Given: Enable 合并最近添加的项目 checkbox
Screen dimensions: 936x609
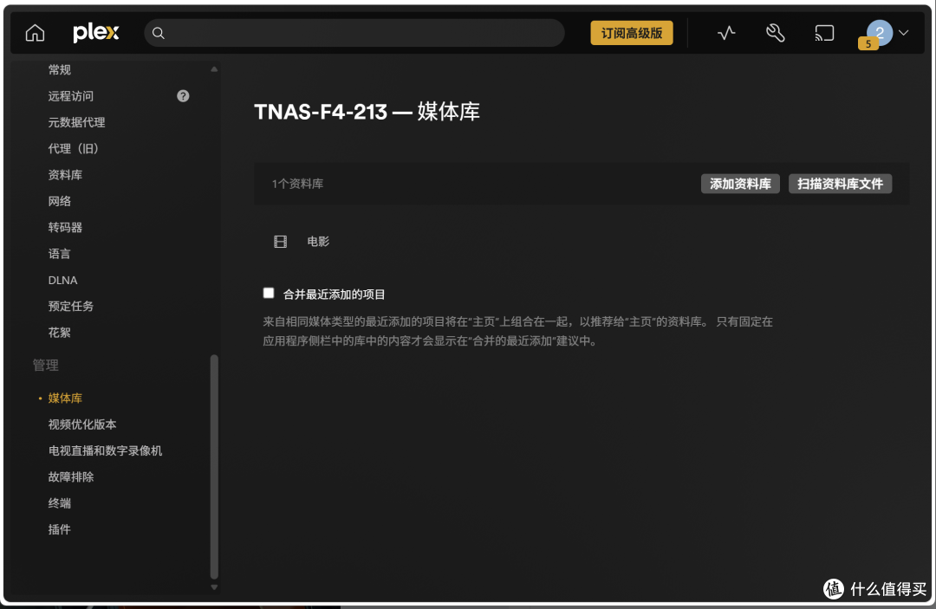Looking at the screenshot, I should (x=269, y=293).
